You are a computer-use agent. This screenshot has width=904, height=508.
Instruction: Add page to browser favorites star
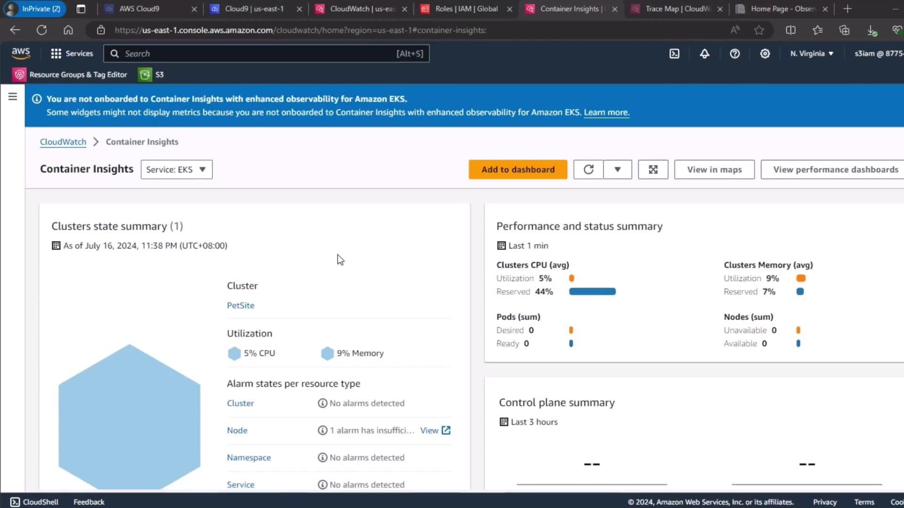(x=759, y=30)
